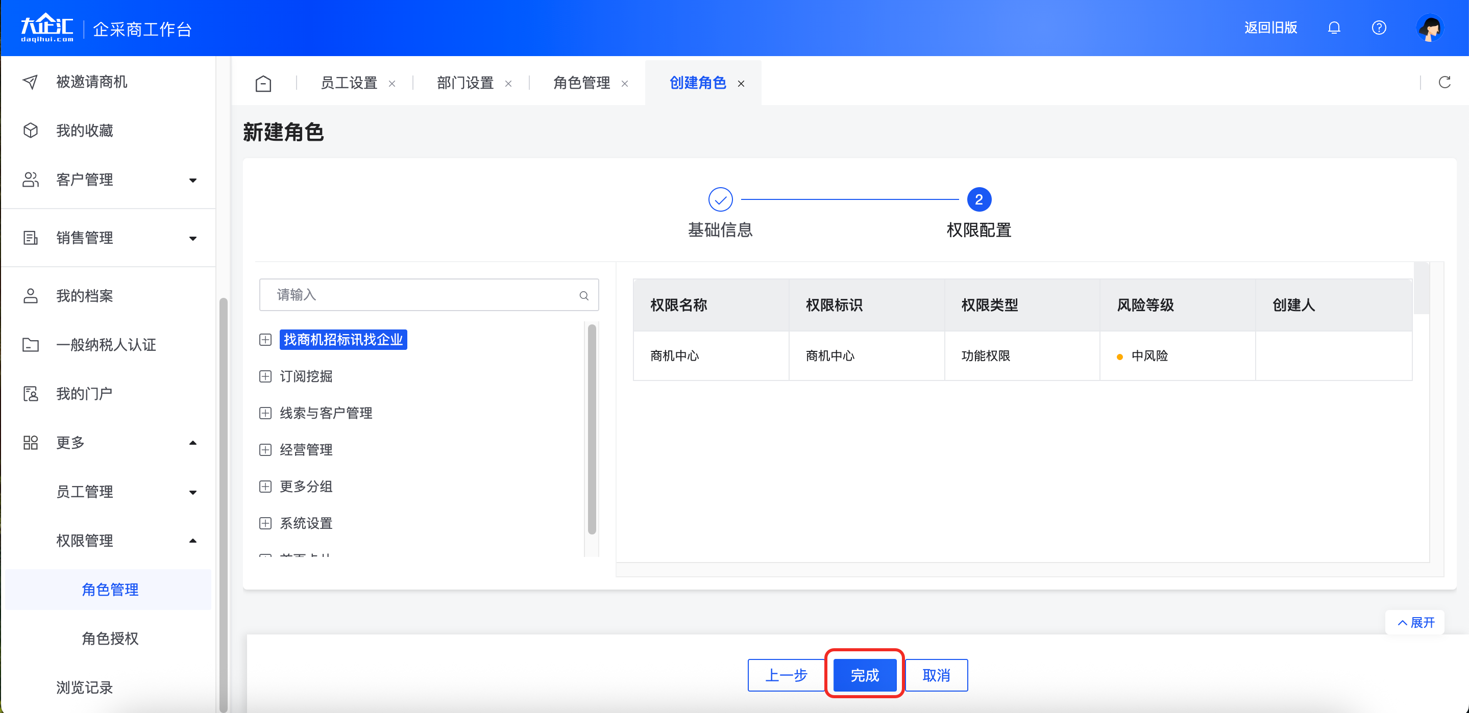Click the notification bell icon
This screenshot has height=713, width=1469.
[x=1333, y=28]
